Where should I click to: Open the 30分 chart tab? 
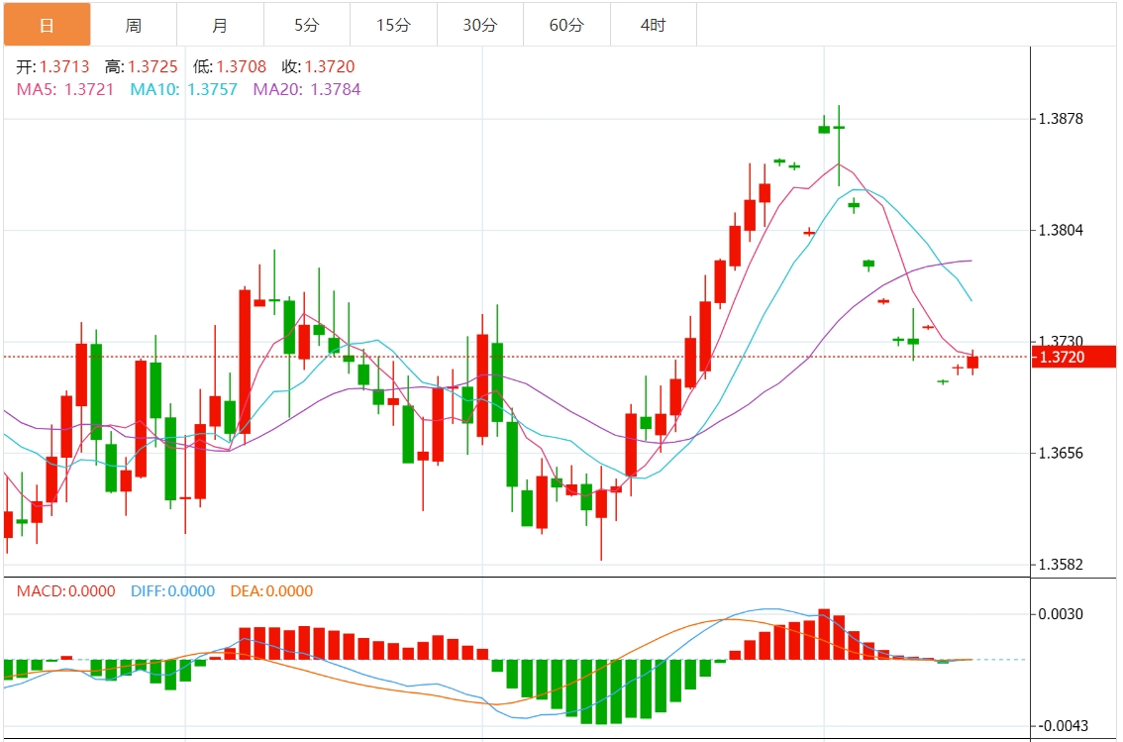click(x=480, y=25)
